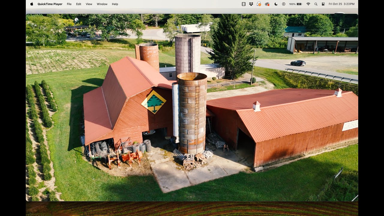Screen dimensions: 384x216
Task: Open the File menu
Action: [69, 4]
